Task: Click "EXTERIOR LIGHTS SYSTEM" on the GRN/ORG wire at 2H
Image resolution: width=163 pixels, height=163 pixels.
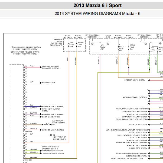Action: pyautogui.click(x=54, y=154)
